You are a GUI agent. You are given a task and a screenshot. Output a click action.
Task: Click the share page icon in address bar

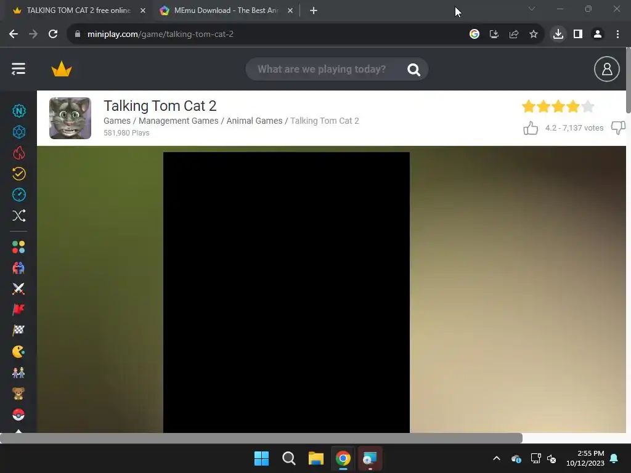tap(514, 34)
